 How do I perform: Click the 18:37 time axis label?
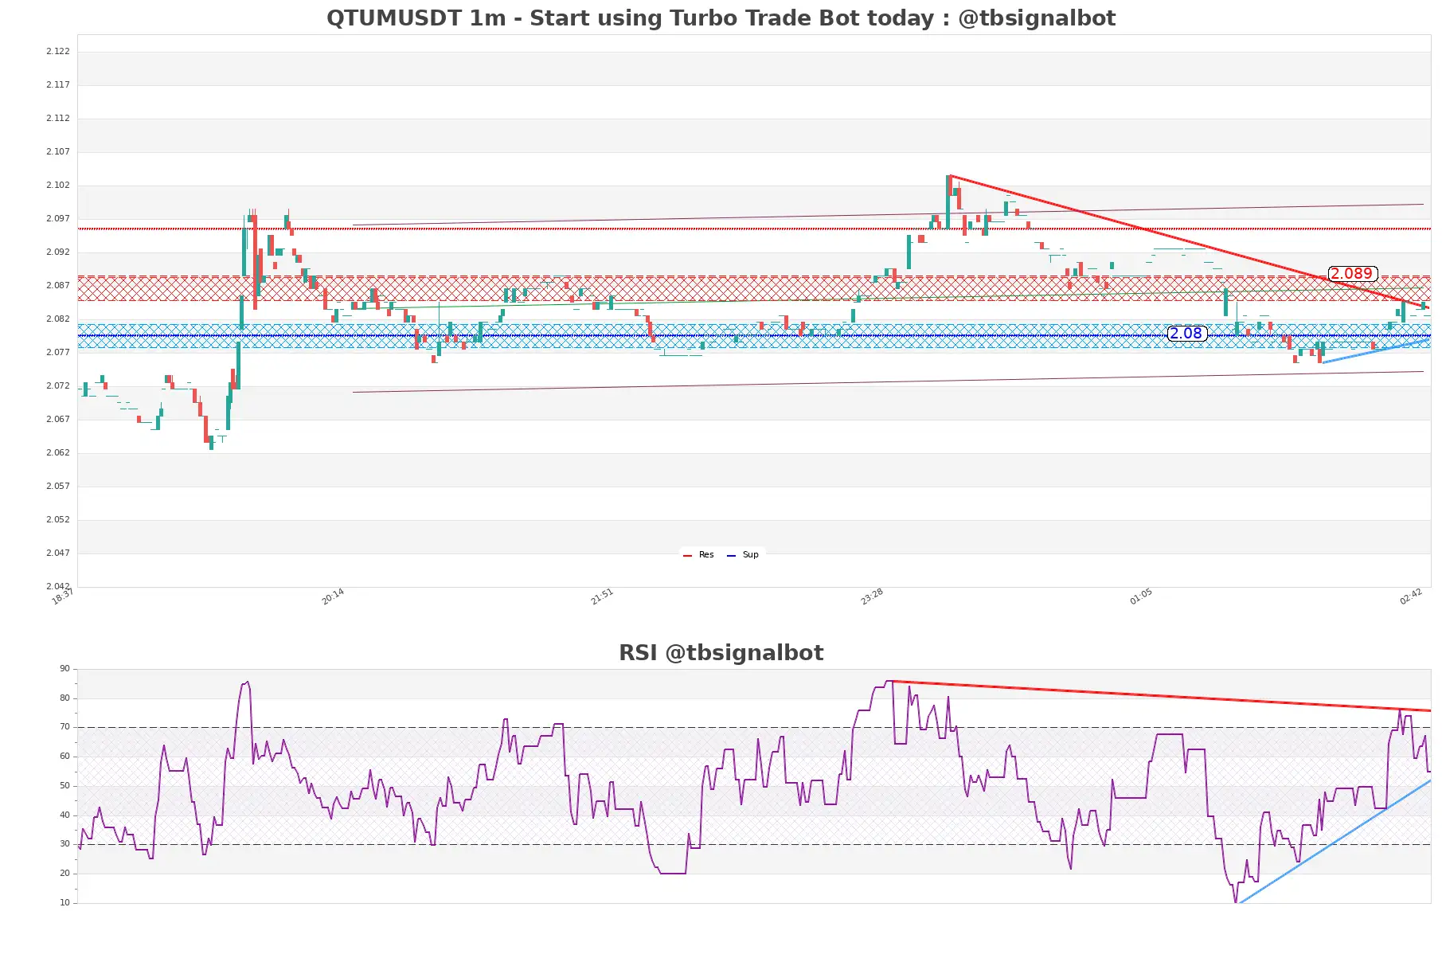point(63,596)
